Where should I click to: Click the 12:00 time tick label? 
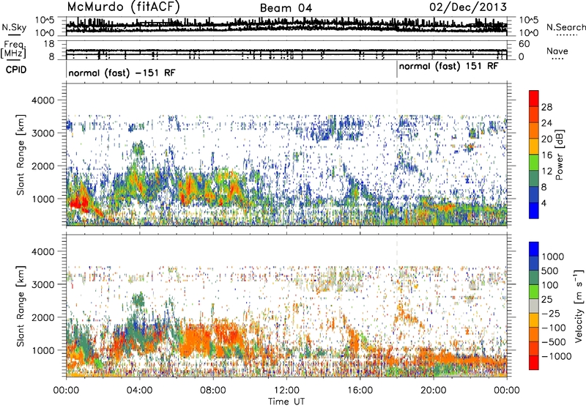pos(286,391)
